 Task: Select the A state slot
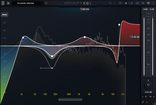coord(126,3)
